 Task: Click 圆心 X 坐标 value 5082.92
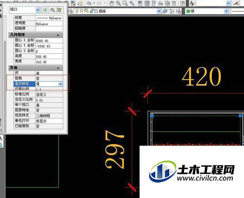click(x=49, y=41)
